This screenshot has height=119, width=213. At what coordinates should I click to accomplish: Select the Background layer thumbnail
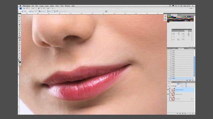coord(172,99)
